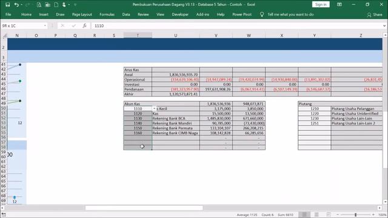Image resolution: width=388 pixels, height=218 pixels.
Task: Select column Z header
Action: click(x=361, y=36)
